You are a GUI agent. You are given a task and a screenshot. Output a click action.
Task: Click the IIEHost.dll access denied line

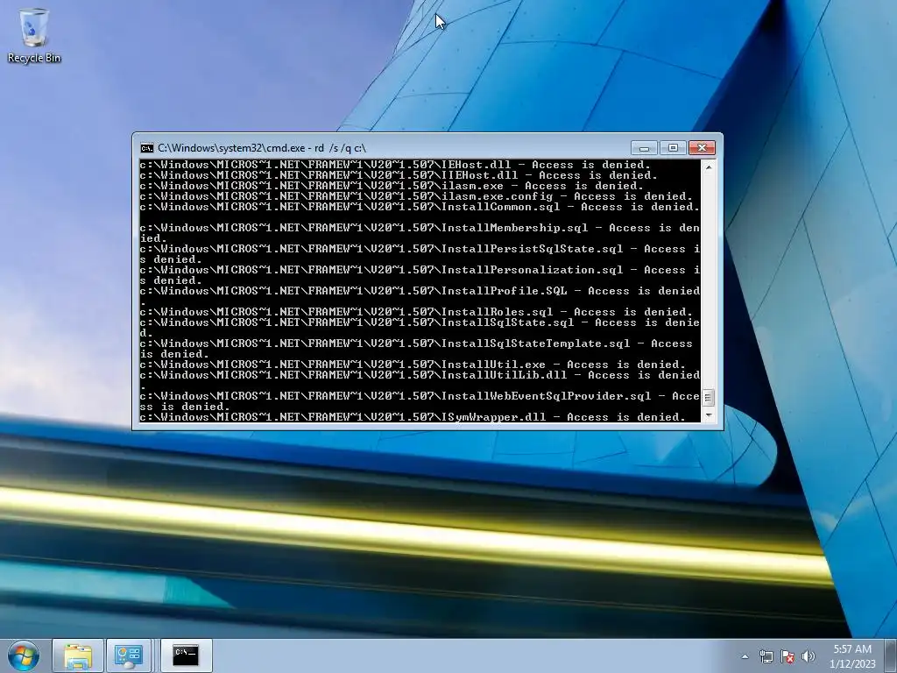pyautogui.click(x=399, y=175)
